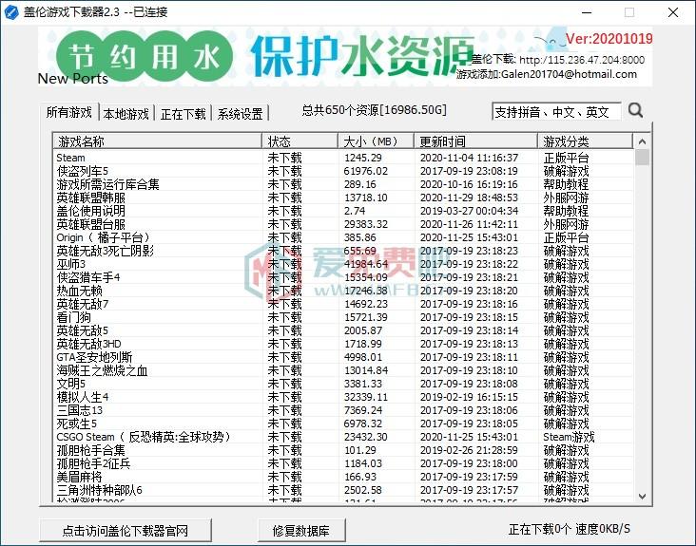
Task: Select 三角洲特种部队6 row
Action: pos(343,490)
